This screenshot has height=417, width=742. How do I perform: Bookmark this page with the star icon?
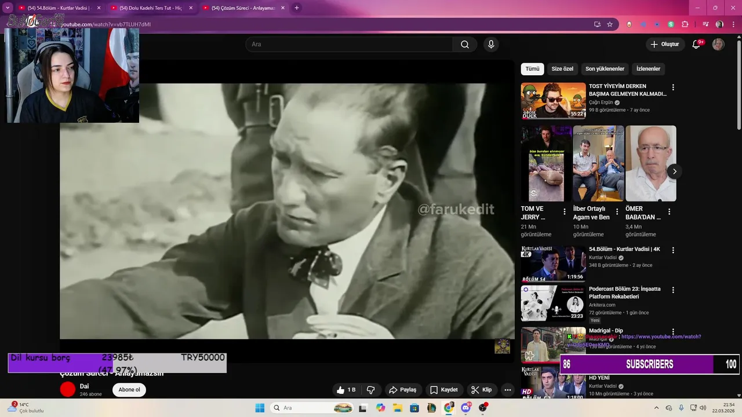point(610,24)
